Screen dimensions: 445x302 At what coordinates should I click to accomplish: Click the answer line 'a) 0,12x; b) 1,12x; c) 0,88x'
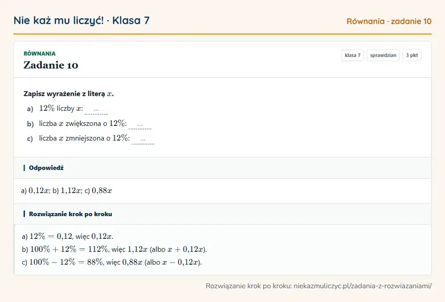[66, 191]
